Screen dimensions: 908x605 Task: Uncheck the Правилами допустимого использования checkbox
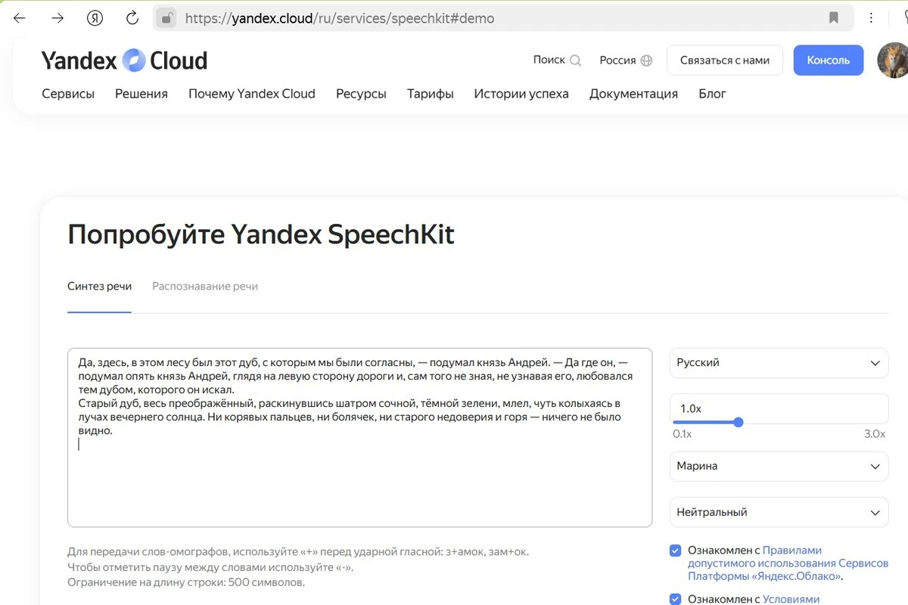coord(676,551)
